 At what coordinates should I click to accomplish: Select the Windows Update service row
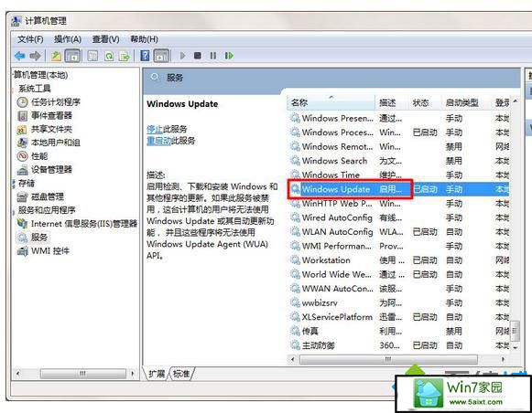pos(399,189)
